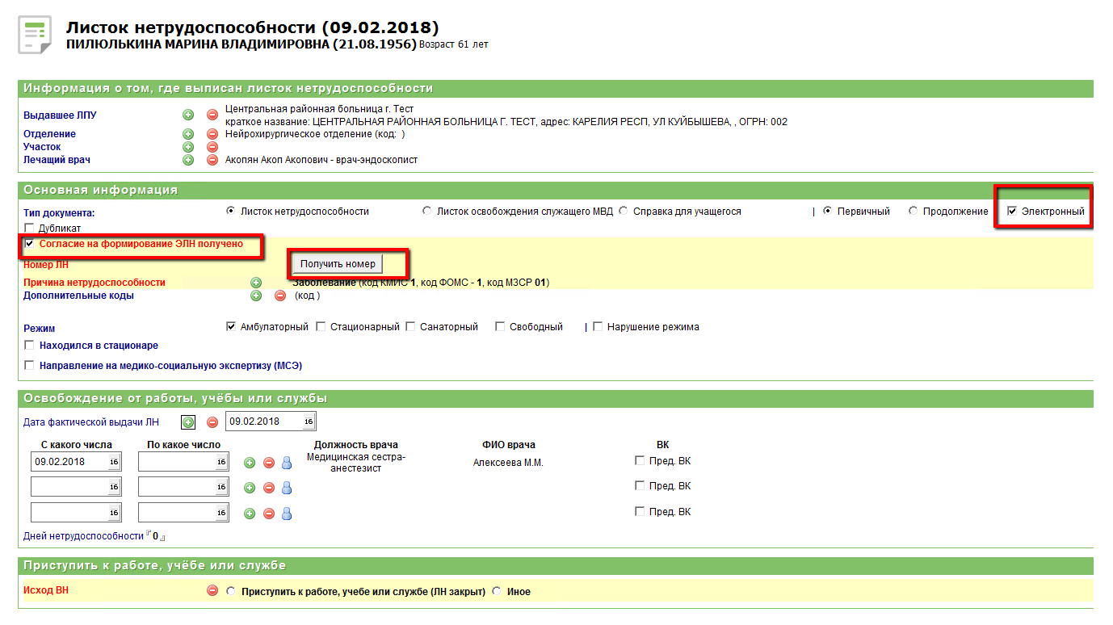Click green add icon for Дополнительные коды
This screenshot has height=625, width=1113.
(256, 296)
